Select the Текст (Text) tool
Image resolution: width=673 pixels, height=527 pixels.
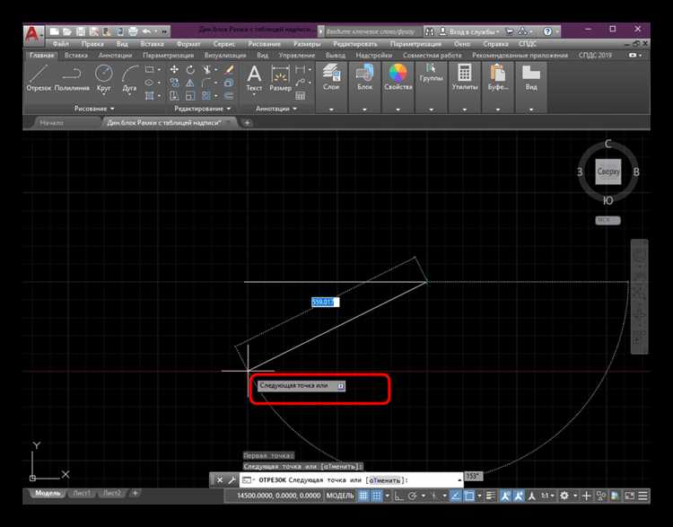click(x=254, y=78)
